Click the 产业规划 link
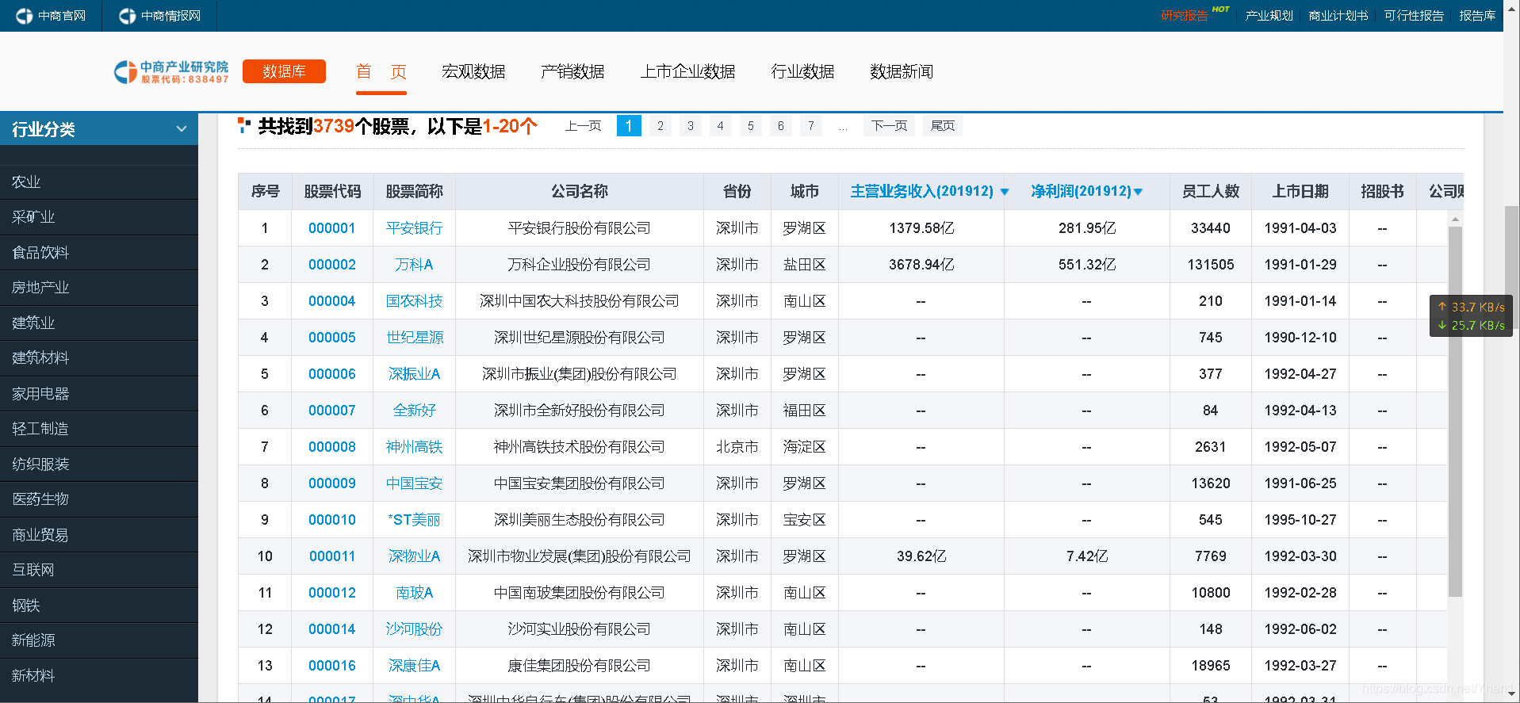The width and height of the screenshot is (1520, 703). tap(1269, 16)
